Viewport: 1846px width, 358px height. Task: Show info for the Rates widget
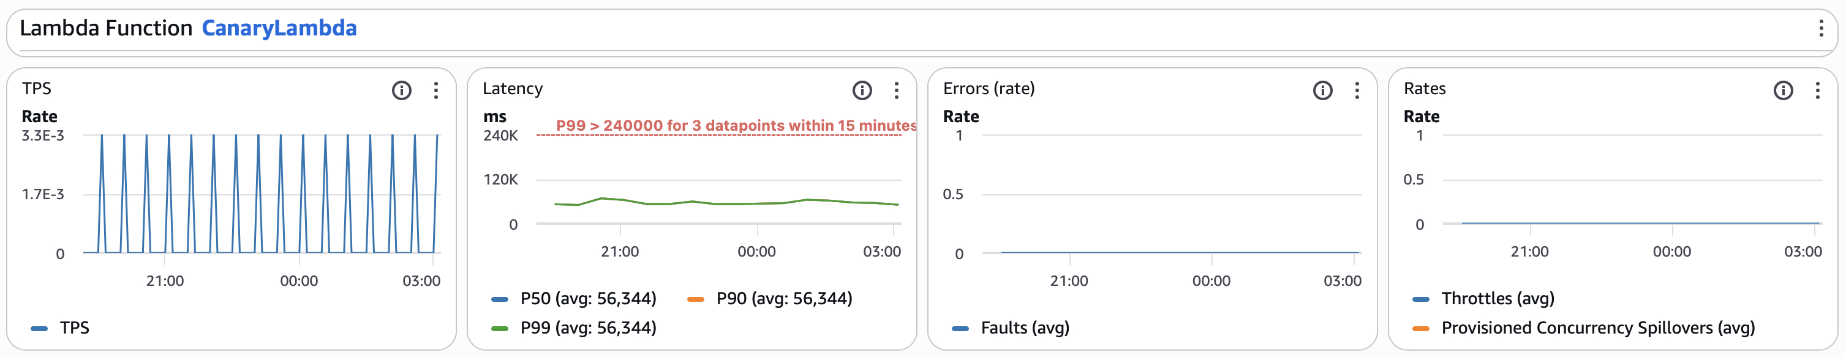tap(1783, 90)
